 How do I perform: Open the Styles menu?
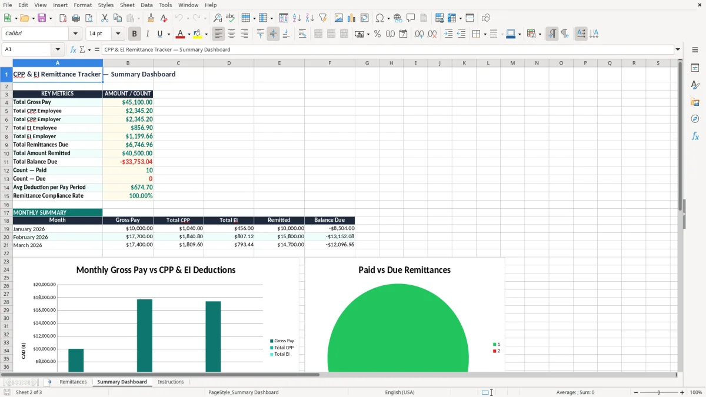(x=106, y=5)
